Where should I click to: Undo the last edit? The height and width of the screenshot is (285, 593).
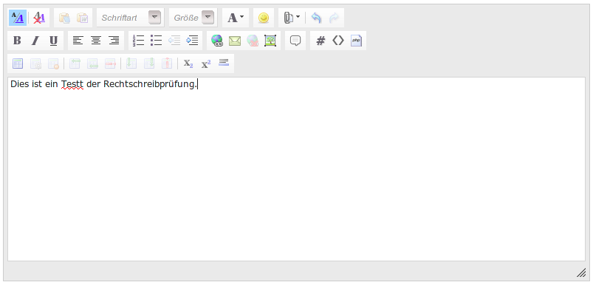(x=316, y=18)
